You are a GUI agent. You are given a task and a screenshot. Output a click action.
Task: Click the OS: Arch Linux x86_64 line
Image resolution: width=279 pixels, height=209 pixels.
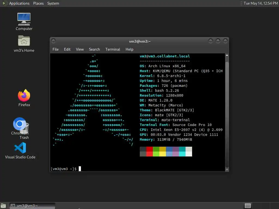click(x=162, y=66)
